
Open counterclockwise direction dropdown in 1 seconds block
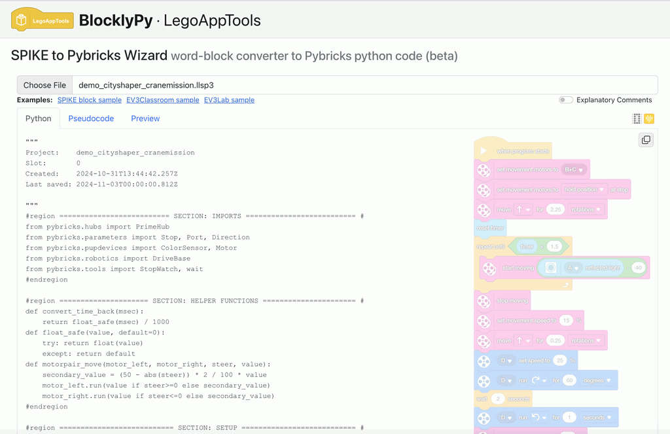(x=539, y=418)
